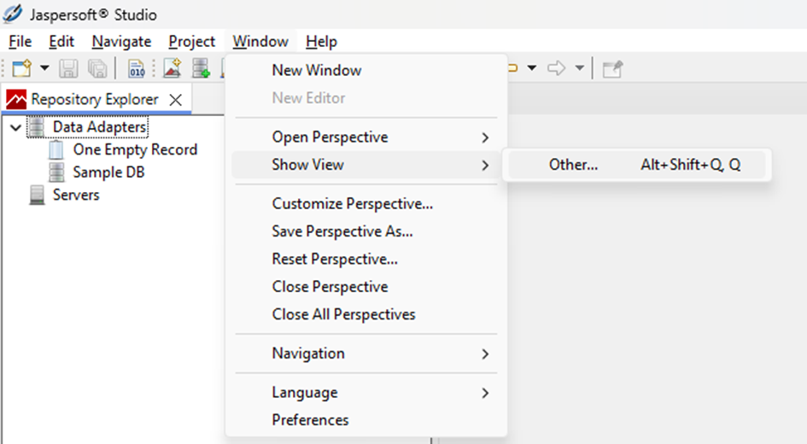This screenshot has height=444, width=807.
Task: Select One Empty Record data adapter
Action: (134, 149)
